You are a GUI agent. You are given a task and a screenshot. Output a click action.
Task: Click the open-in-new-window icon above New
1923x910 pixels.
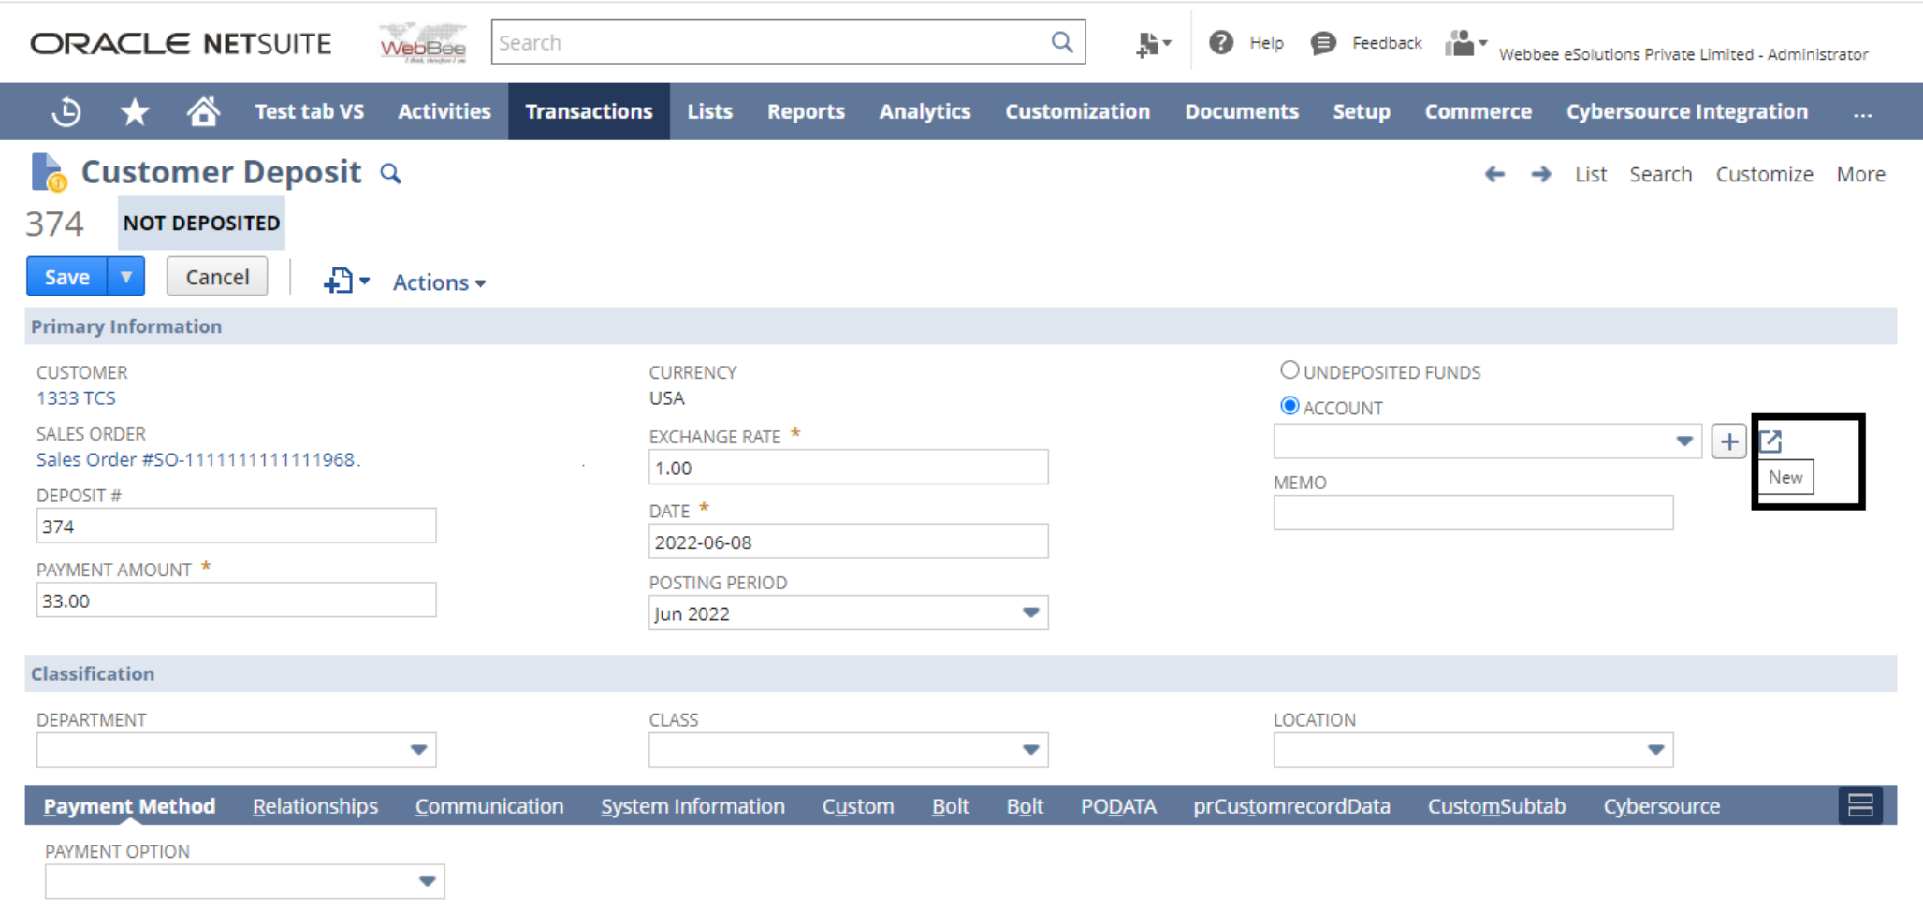click(1770, 441)
